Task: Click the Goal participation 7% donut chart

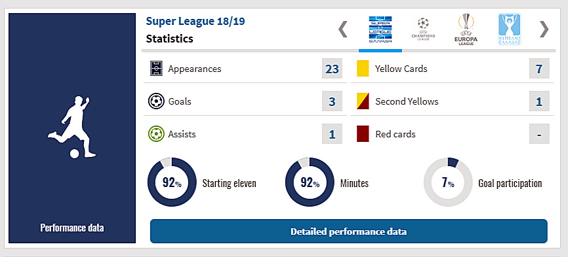Action: pyautogui.click(x=448, y=182)
